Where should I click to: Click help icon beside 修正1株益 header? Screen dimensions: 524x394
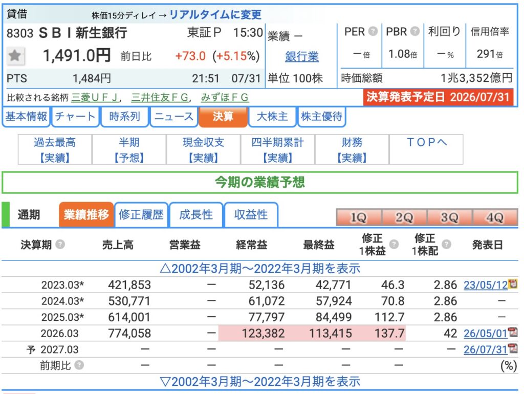394,244
